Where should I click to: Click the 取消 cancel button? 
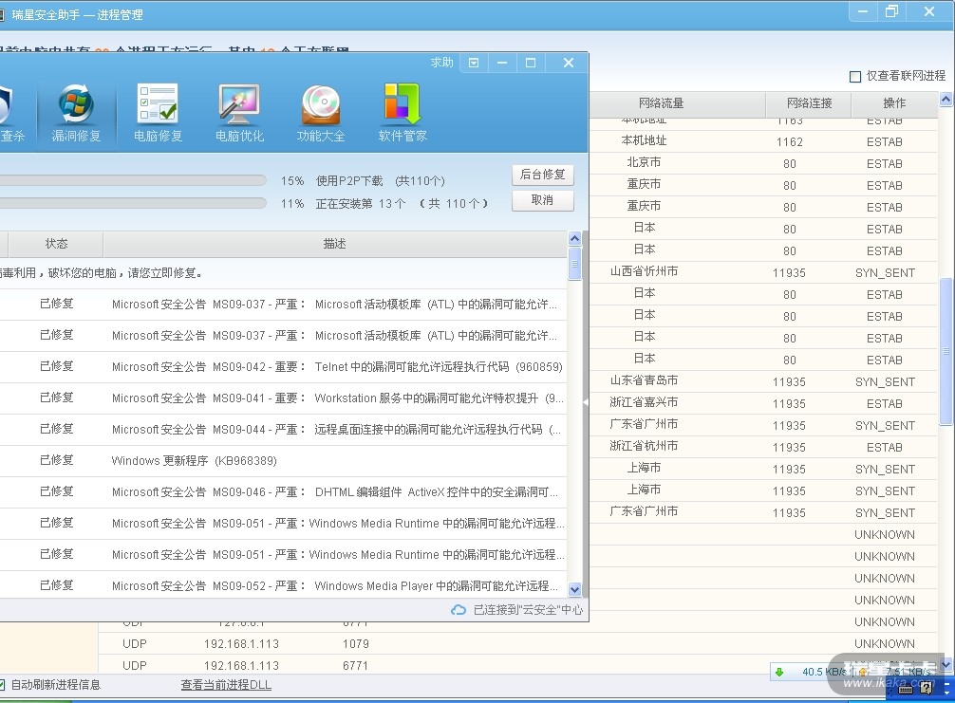coord(543,200)
